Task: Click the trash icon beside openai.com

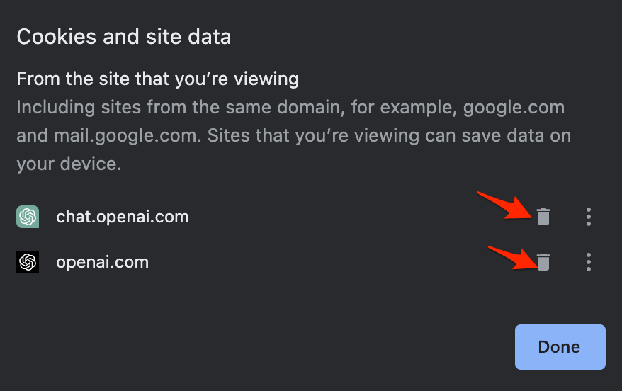Action: [543, 262]
